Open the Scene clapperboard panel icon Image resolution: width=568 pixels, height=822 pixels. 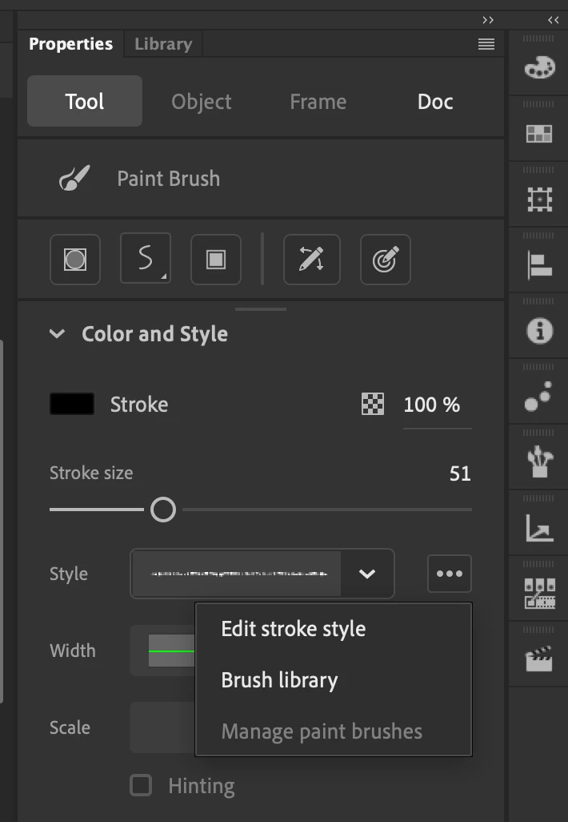tap(539, 659)
